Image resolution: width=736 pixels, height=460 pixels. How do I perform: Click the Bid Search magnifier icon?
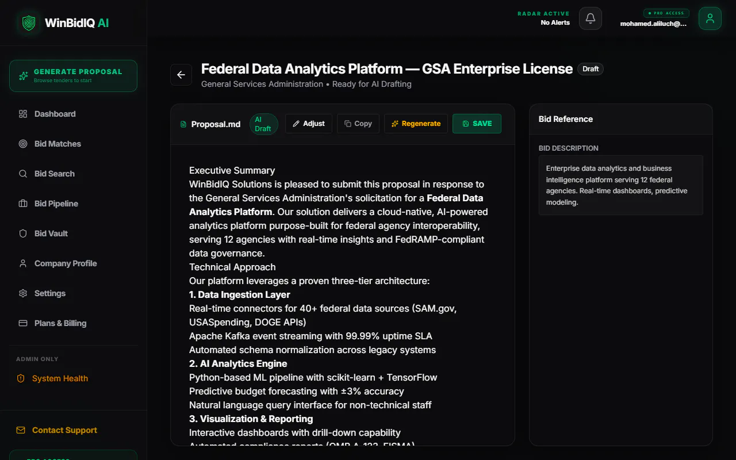[23, 174]
